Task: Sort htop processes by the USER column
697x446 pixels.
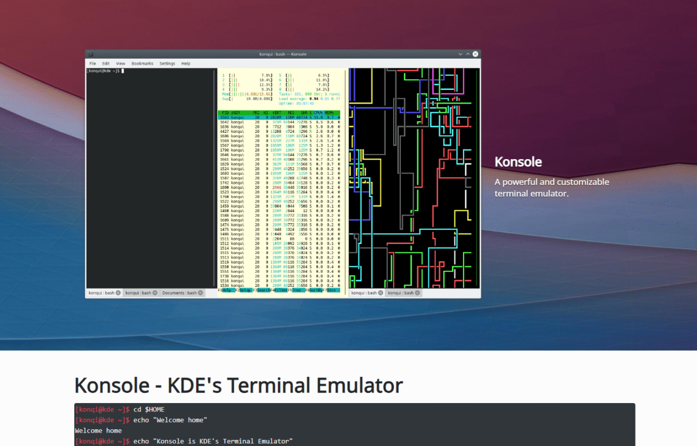Action: coord(236,113)
